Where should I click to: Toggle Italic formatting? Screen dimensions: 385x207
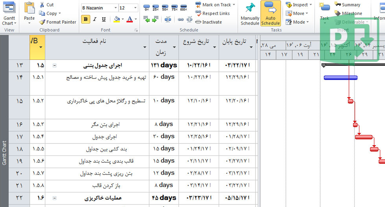tap(95, 19)
